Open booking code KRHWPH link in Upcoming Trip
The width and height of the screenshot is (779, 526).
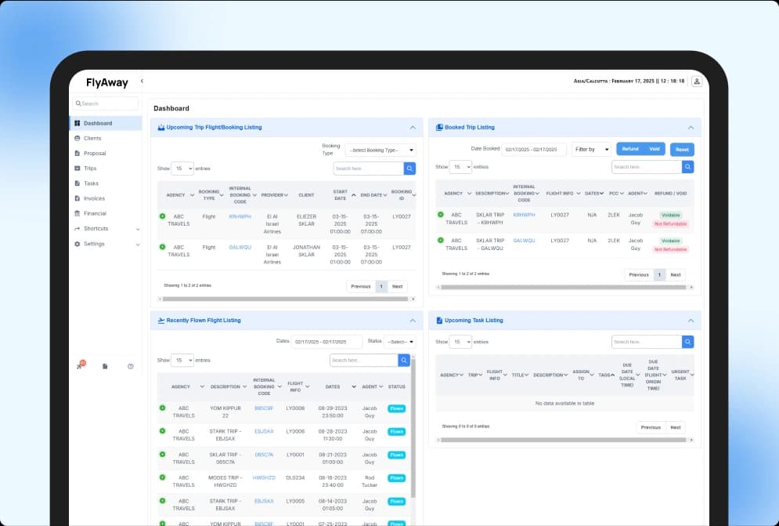(x=240, y=217)
